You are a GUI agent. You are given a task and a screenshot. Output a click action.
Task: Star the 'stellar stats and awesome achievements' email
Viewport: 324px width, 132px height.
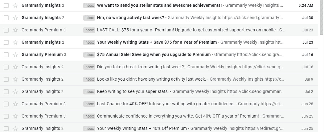tap(15, 6)
